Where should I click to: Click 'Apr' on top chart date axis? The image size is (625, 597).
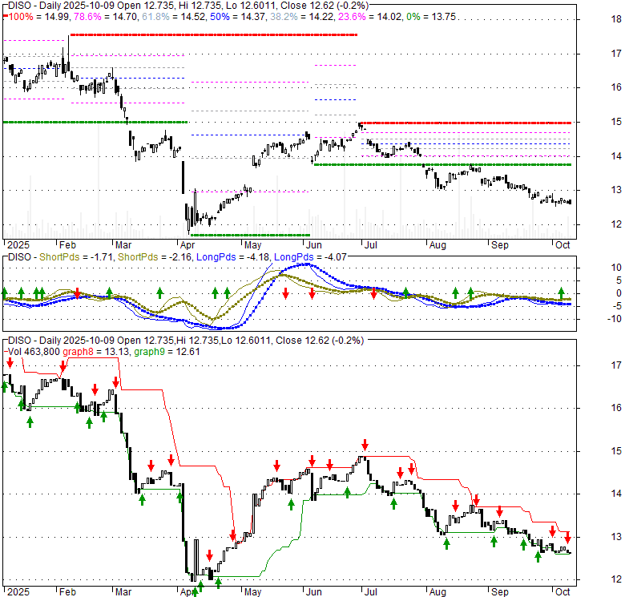(187, 245)
